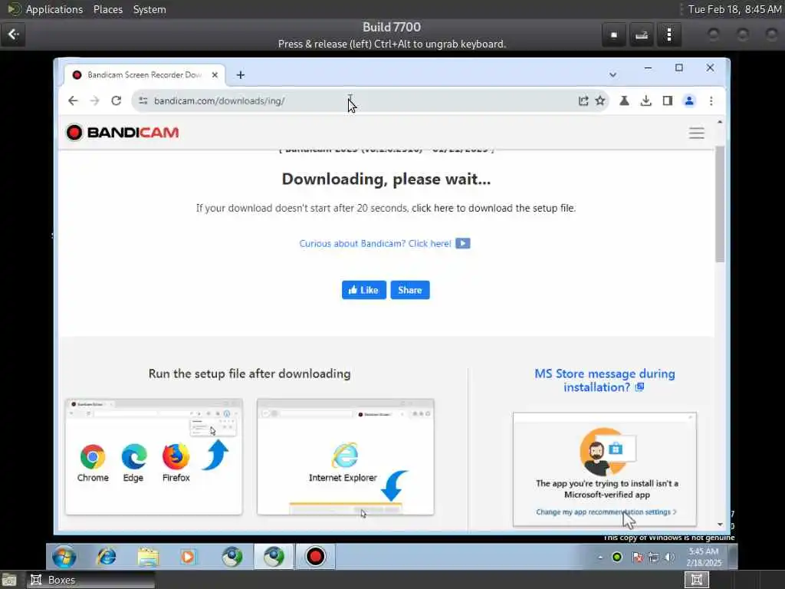This screenshot has width=785, height=589.
Task: Open Chrome Labs flask icon
Action: point(624,100)
